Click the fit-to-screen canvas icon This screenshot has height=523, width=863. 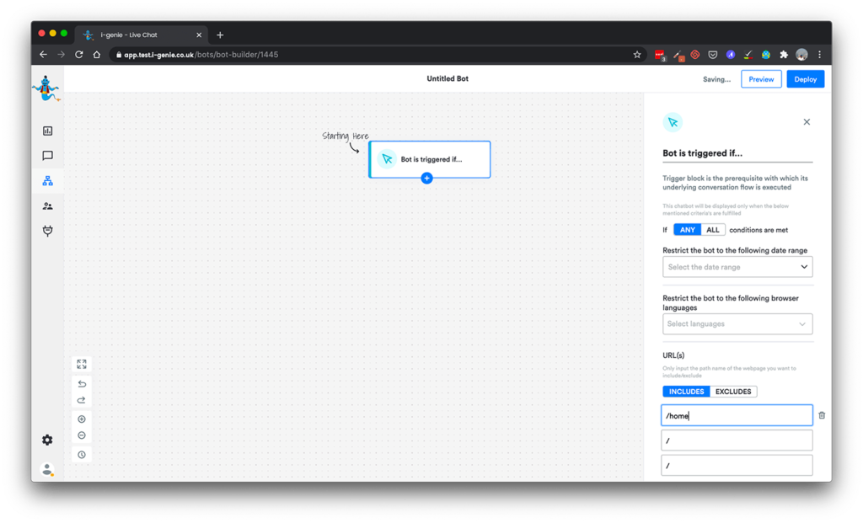82,364
